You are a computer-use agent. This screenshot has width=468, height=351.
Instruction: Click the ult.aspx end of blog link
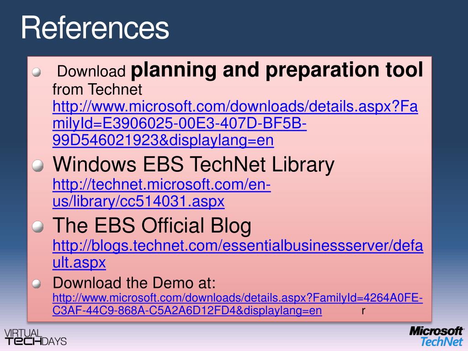tap(79, 263)
